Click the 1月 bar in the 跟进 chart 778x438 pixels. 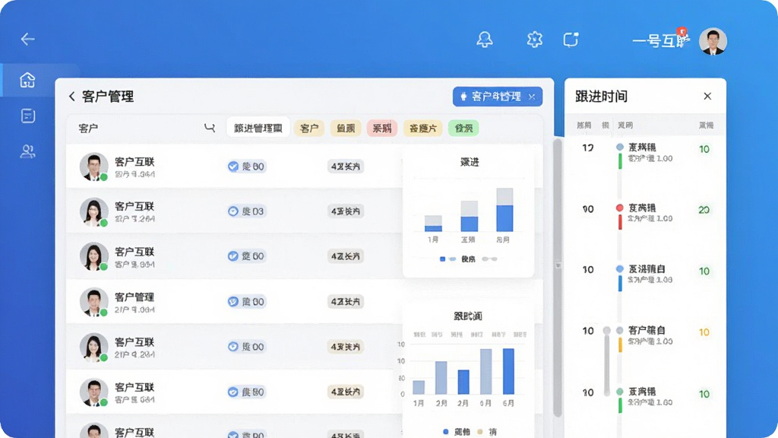(x=433, y=224)
